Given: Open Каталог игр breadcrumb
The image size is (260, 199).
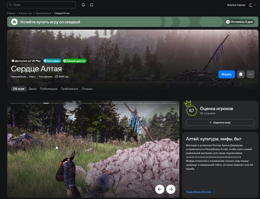Looking at the screenshot, I should (x=25, y=13).
